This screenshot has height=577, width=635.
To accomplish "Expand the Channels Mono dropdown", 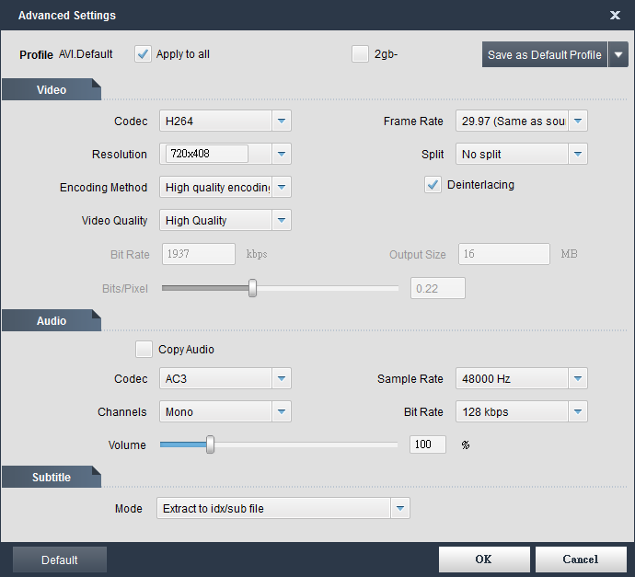I will point(282,412).
